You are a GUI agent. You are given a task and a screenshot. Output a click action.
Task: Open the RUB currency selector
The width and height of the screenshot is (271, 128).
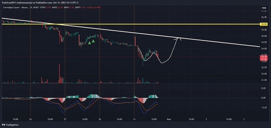[x=264, y=8]
